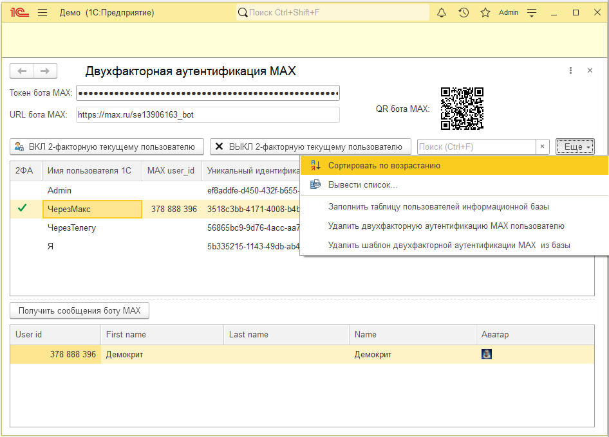Click Получить сообщения боту MAX

[x=80, y=310]
